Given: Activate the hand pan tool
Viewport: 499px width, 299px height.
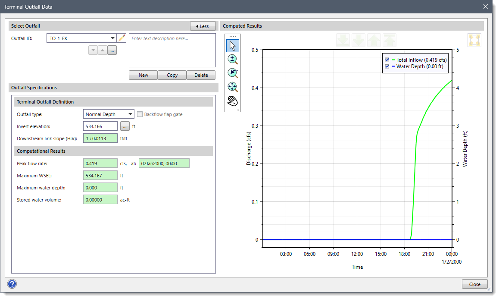Looking at the screenshot, I should click(233, 101).
